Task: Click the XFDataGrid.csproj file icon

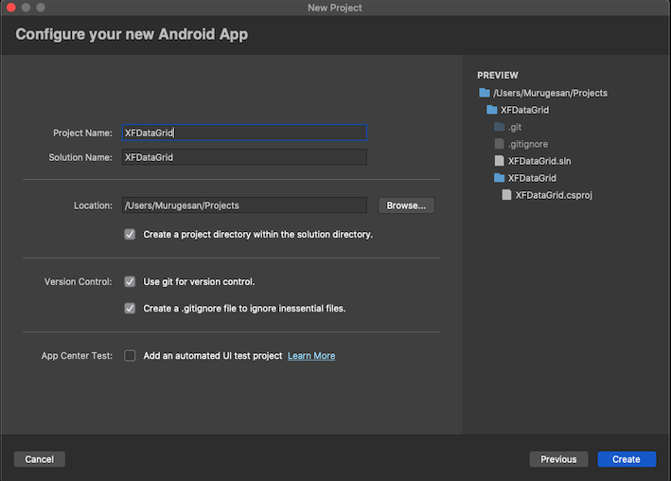Action: pyautogui.click(x=506, y=195)
